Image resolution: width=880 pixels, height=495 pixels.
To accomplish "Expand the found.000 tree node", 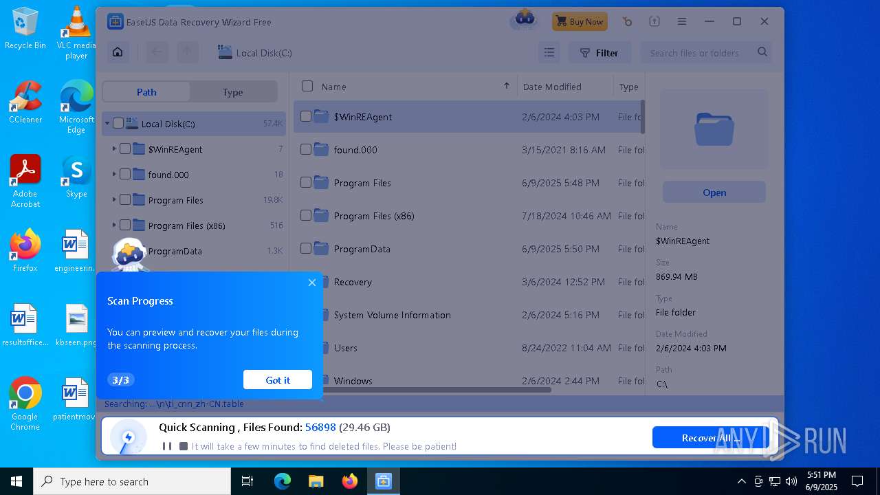I will click(x=114, y=175).
